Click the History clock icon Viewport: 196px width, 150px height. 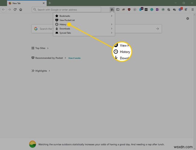pyautogui.click(x=57, y=24)
